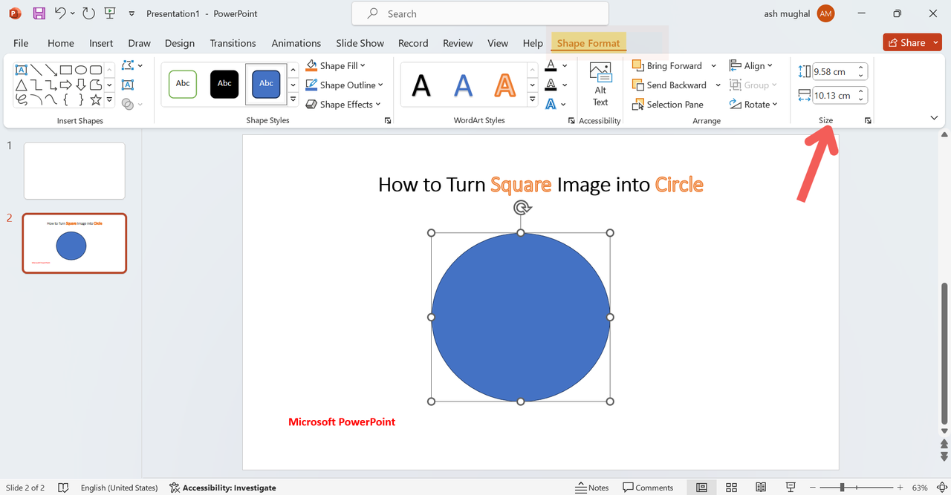Click the Redo/Repeat icon
This screenshot has height=495, width=951.
[x=88, y=13]
